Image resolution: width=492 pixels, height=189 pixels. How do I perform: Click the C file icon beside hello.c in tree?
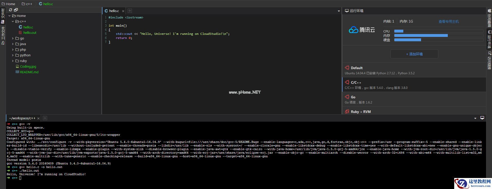21,27
